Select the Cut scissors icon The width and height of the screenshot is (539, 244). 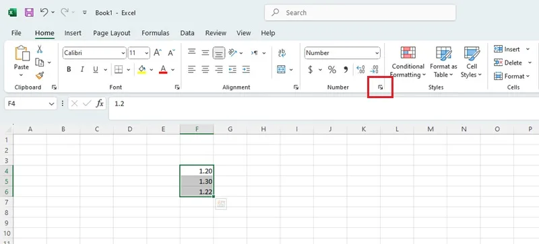[x=40, y=50]
